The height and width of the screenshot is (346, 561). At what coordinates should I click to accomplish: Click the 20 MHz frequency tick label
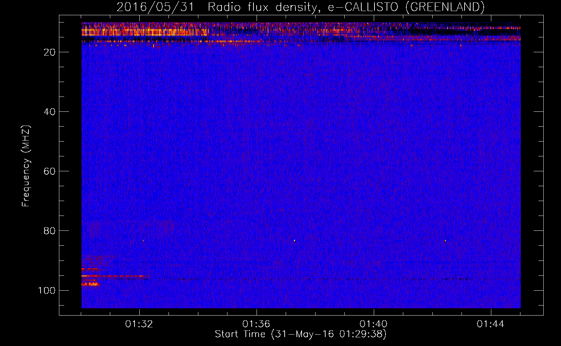click(x=50, y=52)
